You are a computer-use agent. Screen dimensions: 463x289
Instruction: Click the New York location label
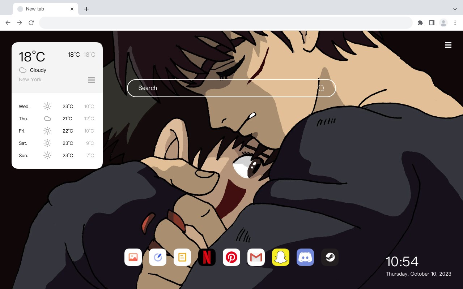(30, 79)
